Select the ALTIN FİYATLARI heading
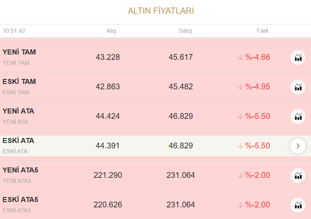Viewport: 311px width, 219px height. [161, 11]
